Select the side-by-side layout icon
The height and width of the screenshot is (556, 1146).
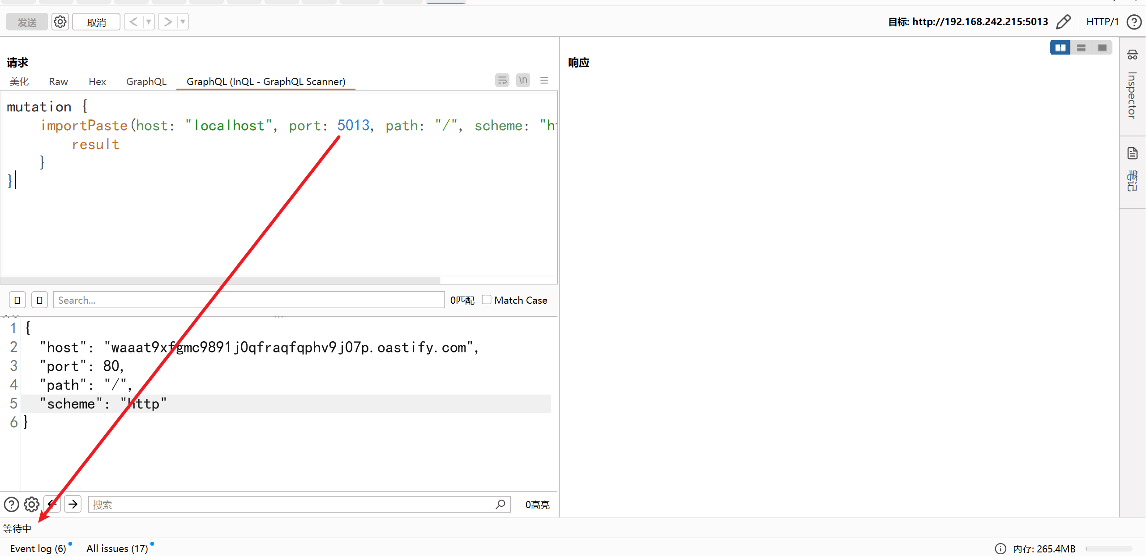pyautogui.click(x=1060, y=47)
